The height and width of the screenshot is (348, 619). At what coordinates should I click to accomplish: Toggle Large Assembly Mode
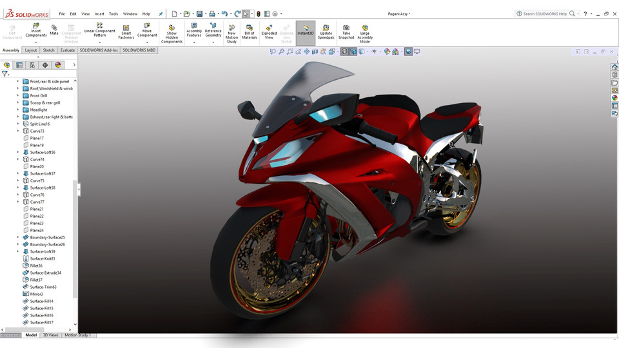365,34
